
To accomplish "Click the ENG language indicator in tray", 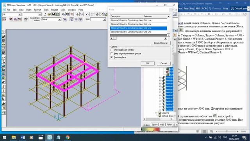I will click(x=225, y=137).
